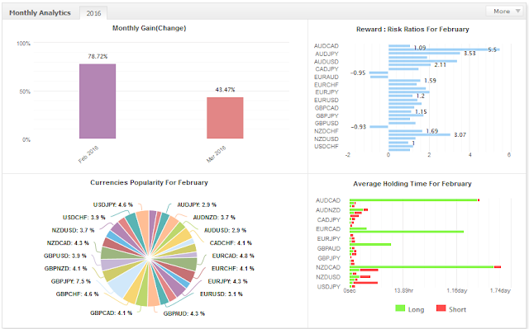
Task: Click the red Mar 2016 gain bar
Action: tap(225, 118)
